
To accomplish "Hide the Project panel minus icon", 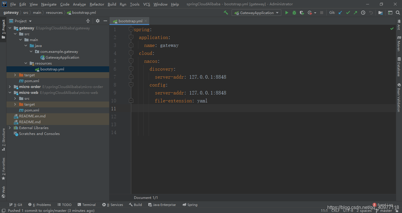I will 105,21.
